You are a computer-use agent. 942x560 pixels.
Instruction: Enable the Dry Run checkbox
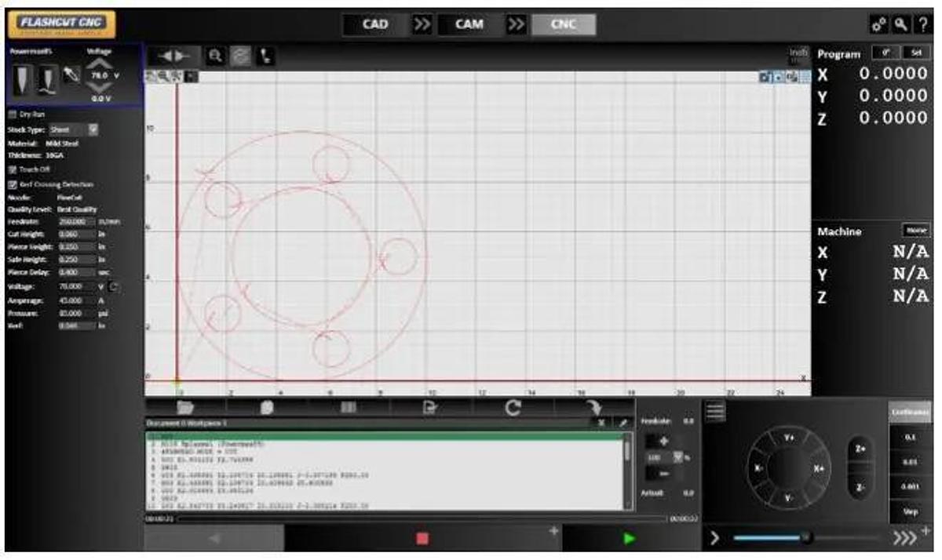(x=13, y=114)
